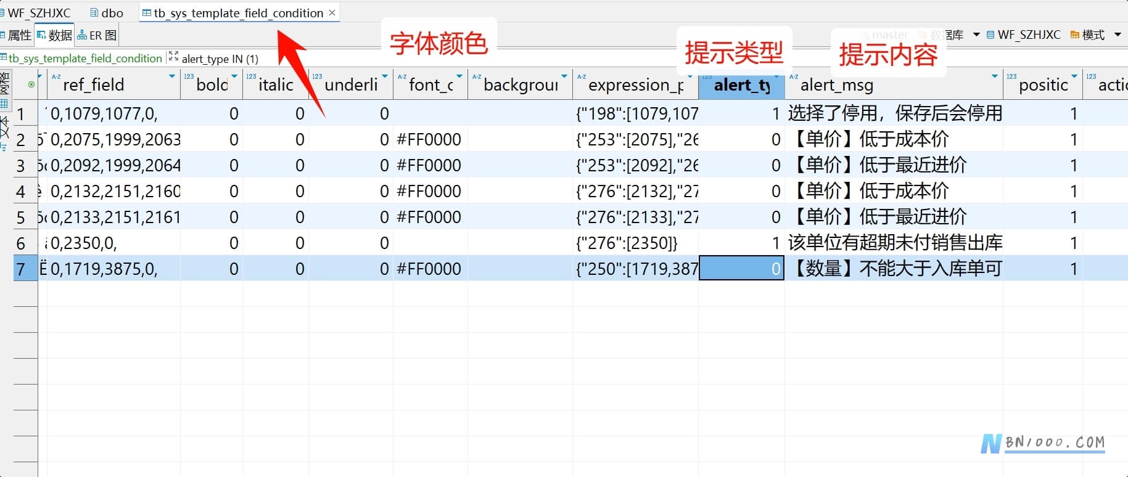1128x477 pixels.
Task: Click the 模式 schema folder icon
Action: pyautogui.click(x=1075, y=35)
